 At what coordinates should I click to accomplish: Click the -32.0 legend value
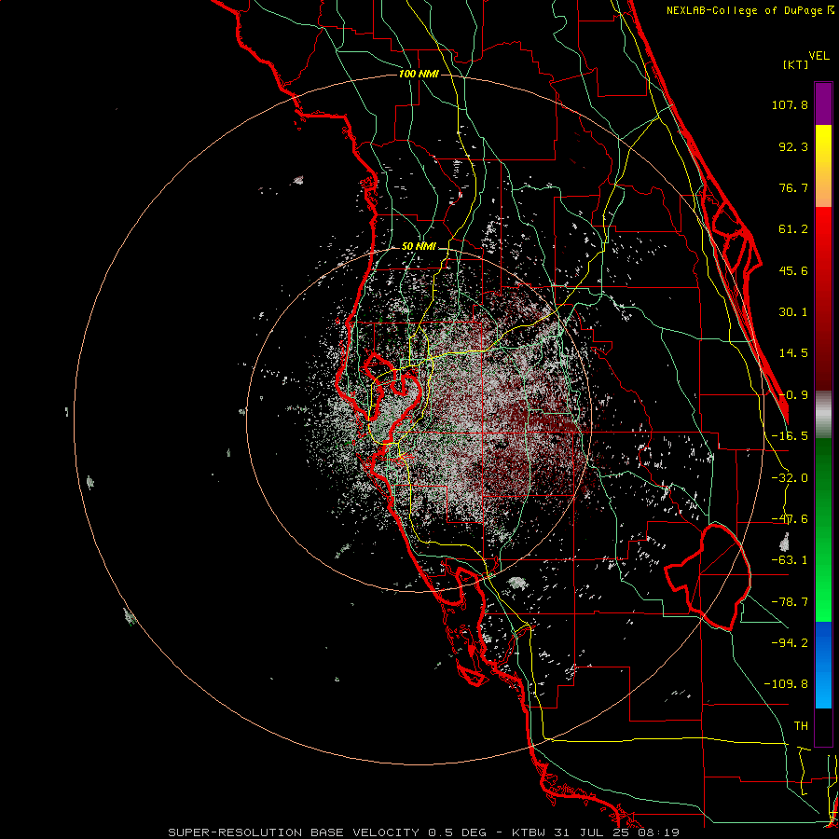point(790,478)
